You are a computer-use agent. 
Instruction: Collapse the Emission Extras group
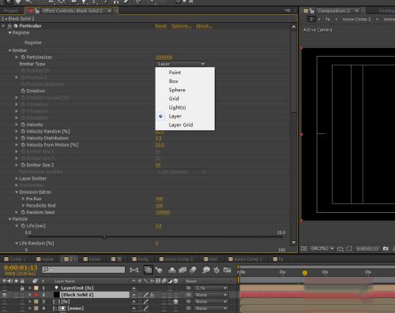click(x=17, y=192)
